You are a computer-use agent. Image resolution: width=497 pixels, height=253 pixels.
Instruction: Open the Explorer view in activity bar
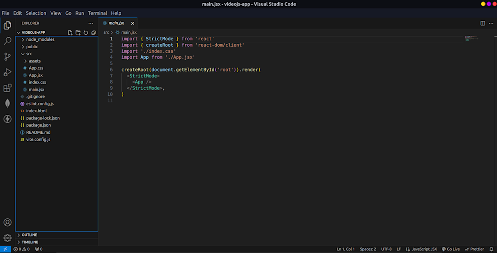tap(7, 25)
